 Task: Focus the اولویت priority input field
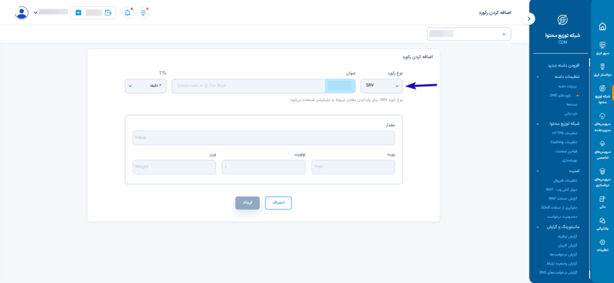click(x=264, y=167)
